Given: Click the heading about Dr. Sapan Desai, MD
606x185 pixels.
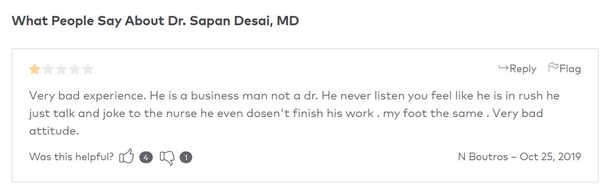Looking at the screenshot, I should (155, 21).
